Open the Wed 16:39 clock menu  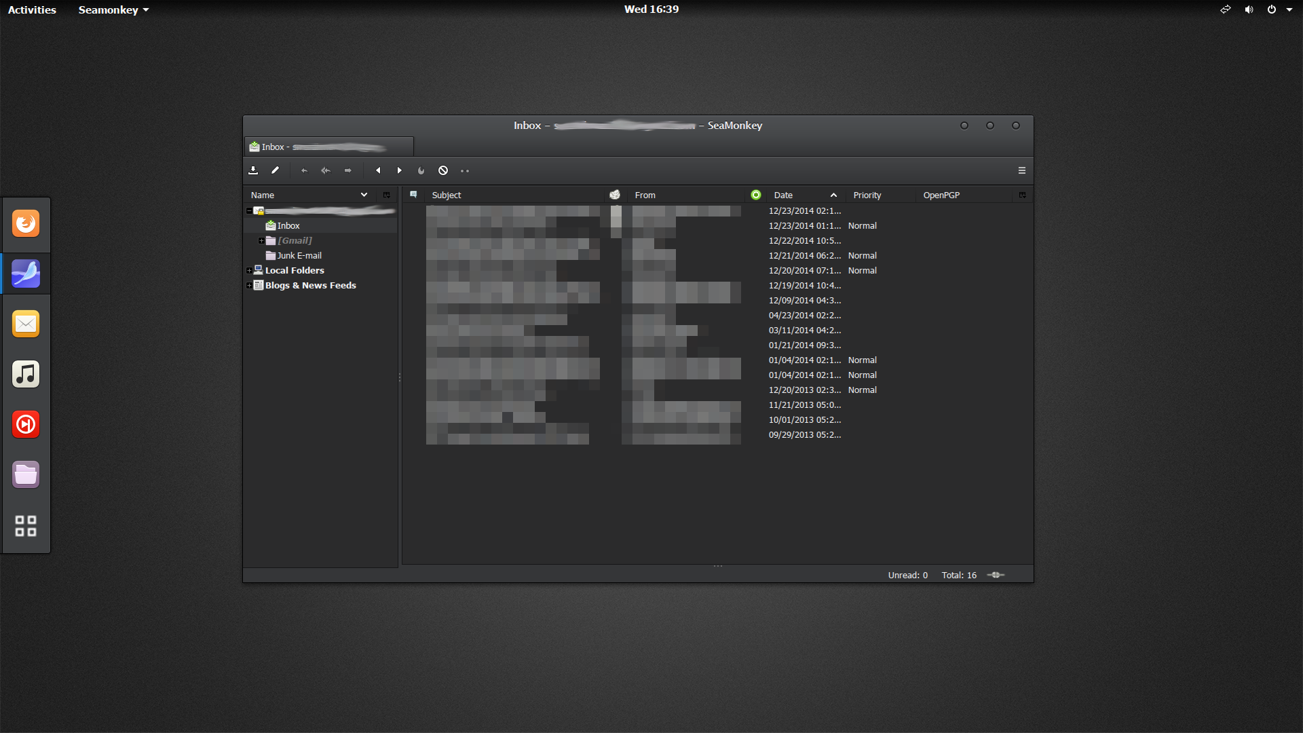click(651, 9)
